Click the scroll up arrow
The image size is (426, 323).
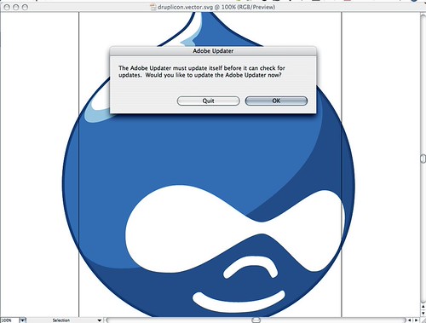(x=423, y=307)
